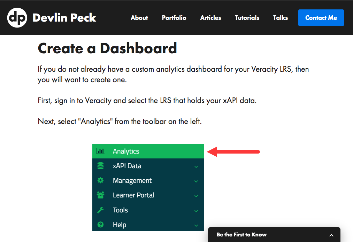The width and height of the screenshot is (353, 242).
Task: Expand the xAPI Data chevron
Action: pos(196,167)
